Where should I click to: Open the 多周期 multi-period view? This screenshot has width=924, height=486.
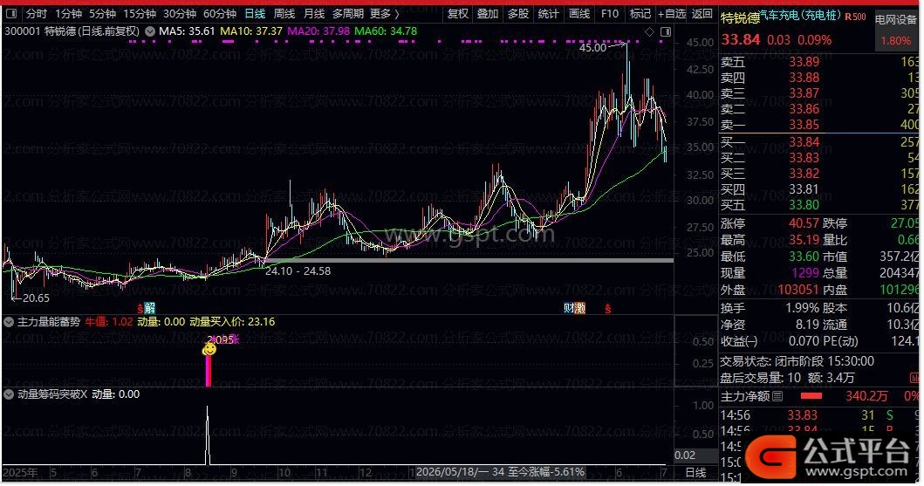[348, 14]
